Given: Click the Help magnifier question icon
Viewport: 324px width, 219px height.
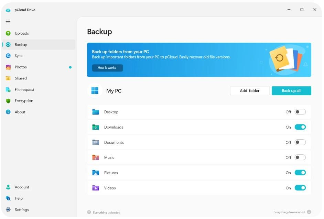Looking at the screenshot, I should [x=8, y=198].
